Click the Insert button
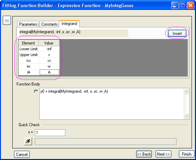The image size is (196, 160). pos(177,34)
